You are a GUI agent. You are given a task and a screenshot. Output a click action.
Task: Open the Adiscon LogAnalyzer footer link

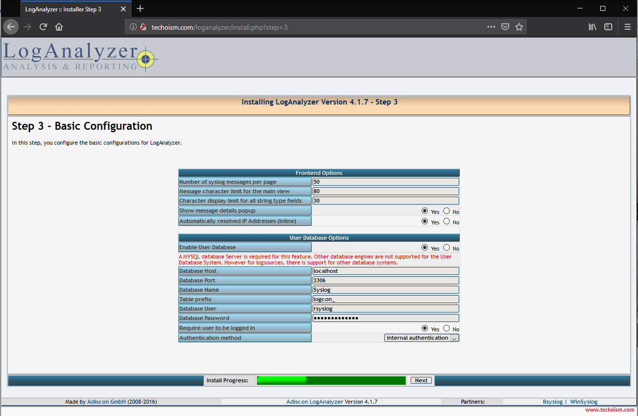pos(315,402)
